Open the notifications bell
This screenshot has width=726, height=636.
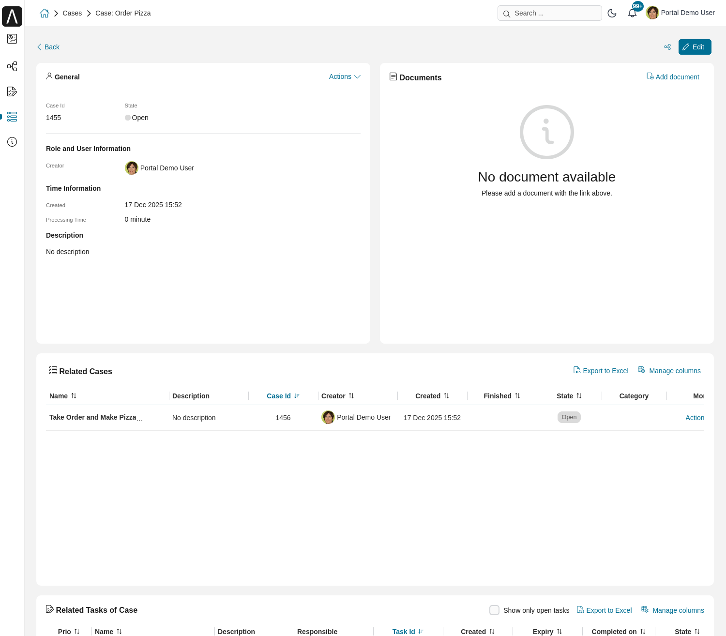click(632, 13)
